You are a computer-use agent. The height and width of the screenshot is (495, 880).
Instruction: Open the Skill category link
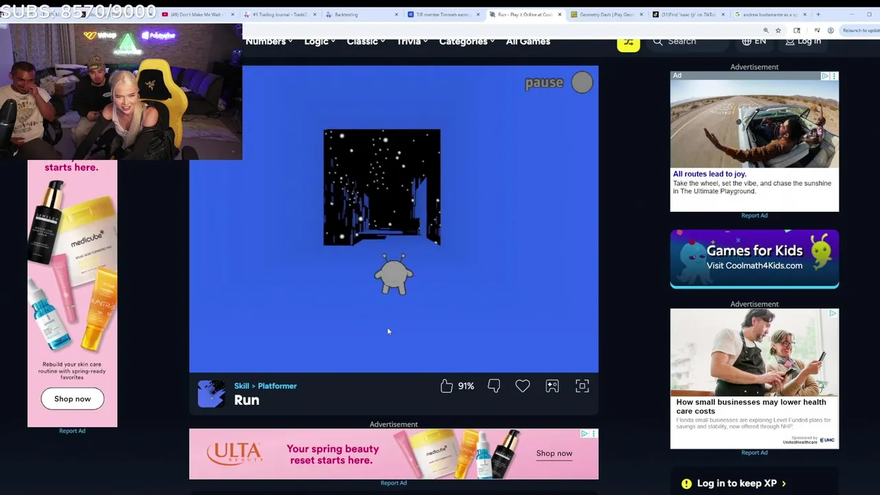click(x=241, y=386)
